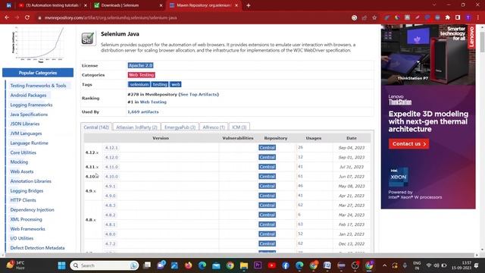Open version 4.12.1

click(111, 148)
